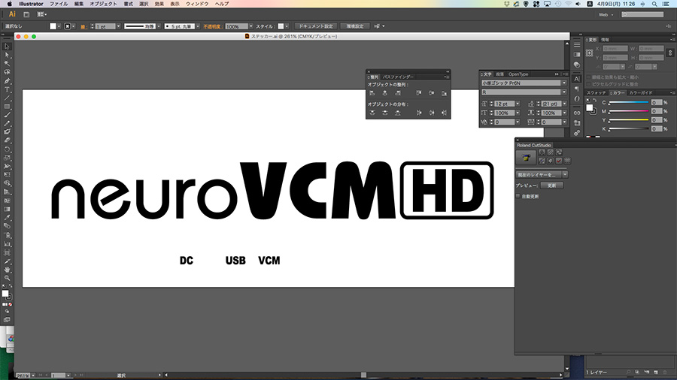The width and height of the screenshot is (677, 380).
Task: Select the Eraser tool
Action: (7, 140)
